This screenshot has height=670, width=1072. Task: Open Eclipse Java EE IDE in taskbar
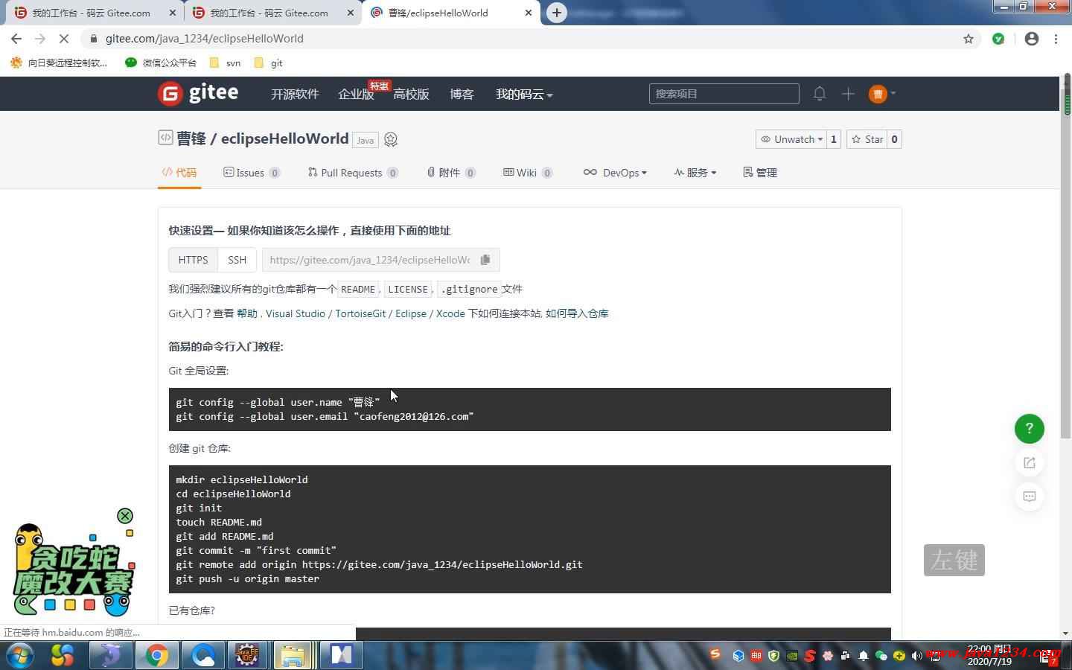pos(247,656)
